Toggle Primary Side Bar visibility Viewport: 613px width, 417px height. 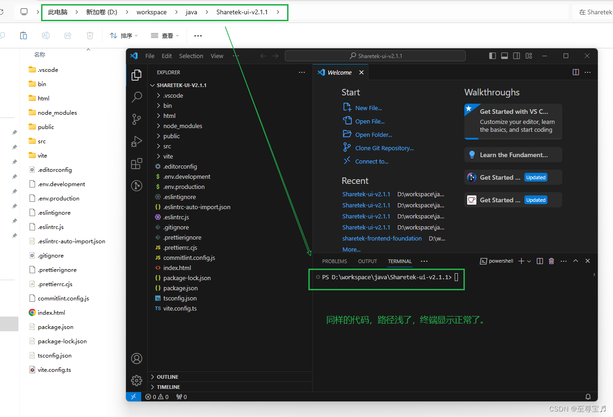(x=493, y=56)
